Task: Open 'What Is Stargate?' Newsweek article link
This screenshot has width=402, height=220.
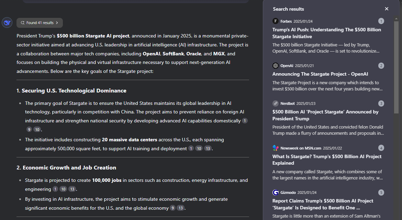Action: [x=327, y=160]
